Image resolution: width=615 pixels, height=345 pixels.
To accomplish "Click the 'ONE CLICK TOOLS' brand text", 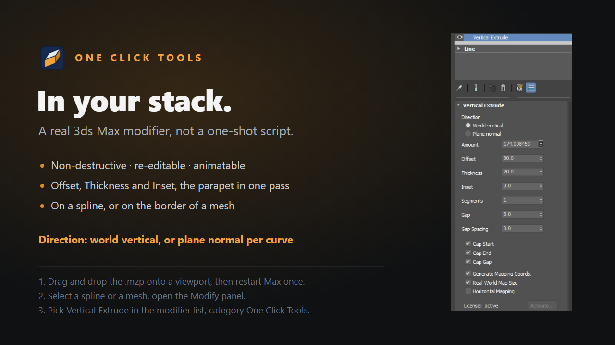I will click(x=139, y=58).
